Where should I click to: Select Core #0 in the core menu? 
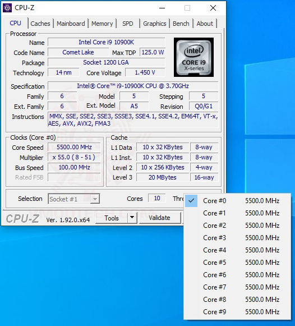237,201
